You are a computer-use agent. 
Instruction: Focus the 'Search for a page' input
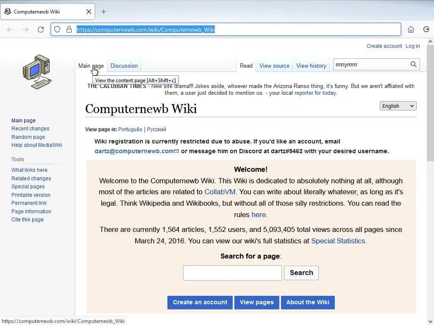(x=232, y=273)
